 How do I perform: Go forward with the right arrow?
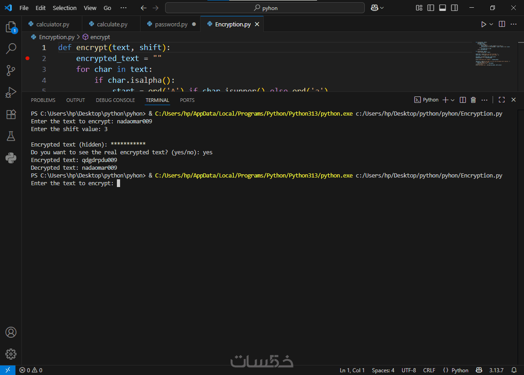coord(156,8)
